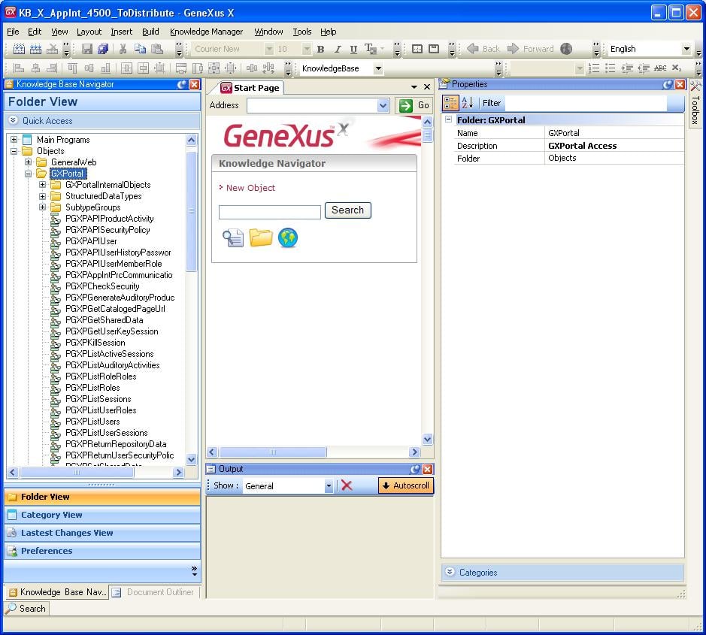Click the yellow folder icon under Search

tap(261, 238)
